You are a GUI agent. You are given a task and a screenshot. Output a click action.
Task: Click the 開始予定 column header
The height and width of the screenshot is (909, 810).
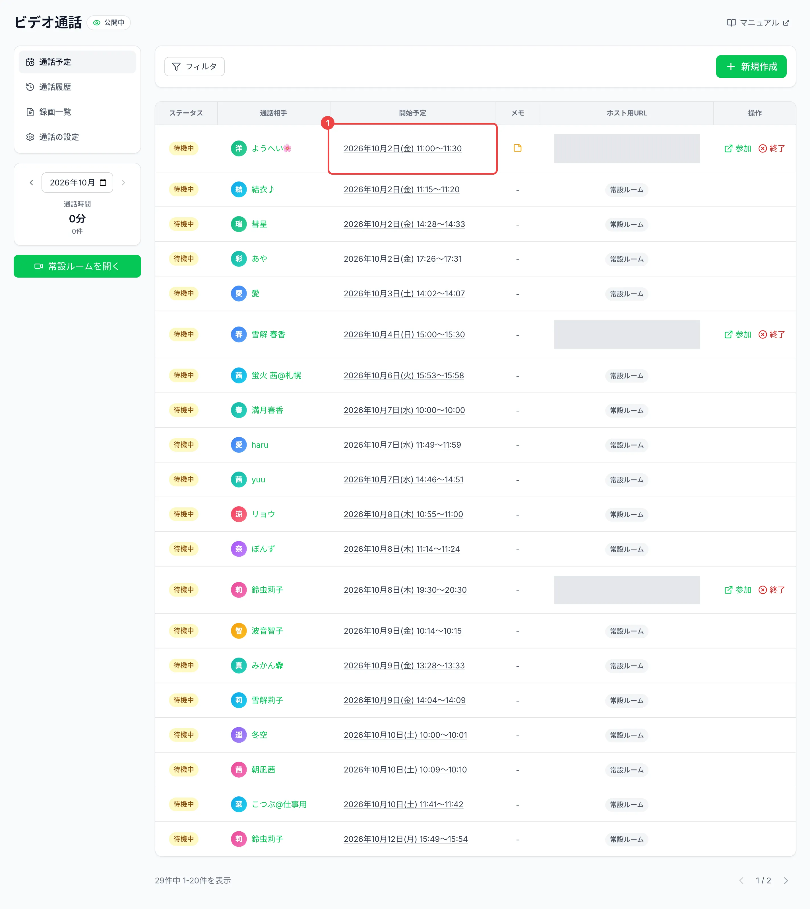[x=412, y=113]
